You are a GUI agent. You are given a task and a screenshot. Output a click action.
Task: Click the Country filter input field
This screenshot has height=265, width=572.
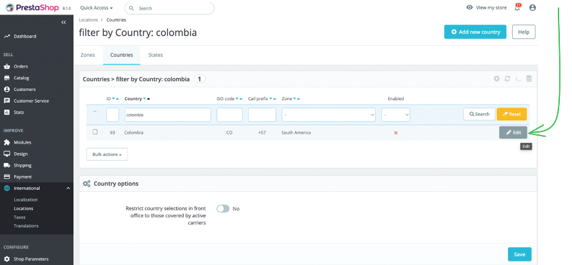(167, 114)
